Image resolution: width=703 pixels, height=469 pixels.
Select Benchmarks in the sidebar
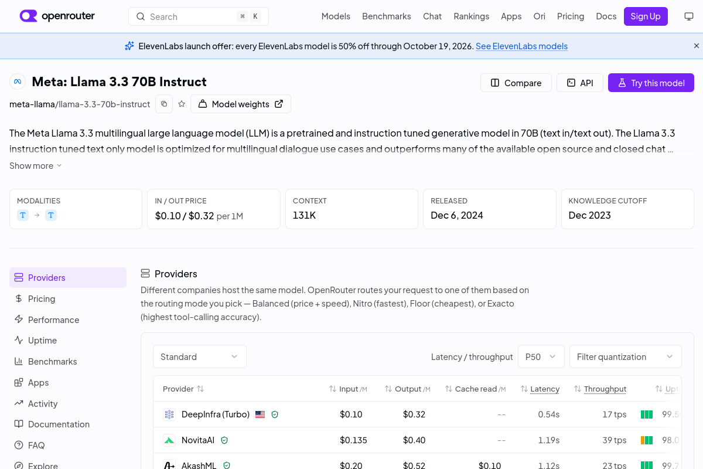coord(68,361)
